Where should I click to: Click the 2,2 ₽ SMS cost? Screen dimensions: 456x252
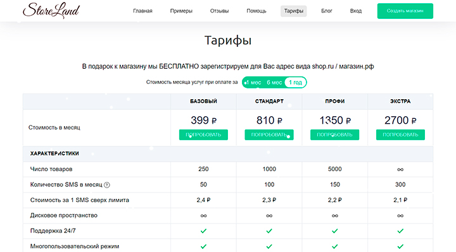[335, 200]
